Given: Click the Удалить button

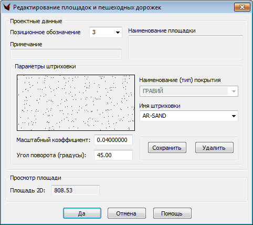Looking at the screenshot, I should [214, 148].
